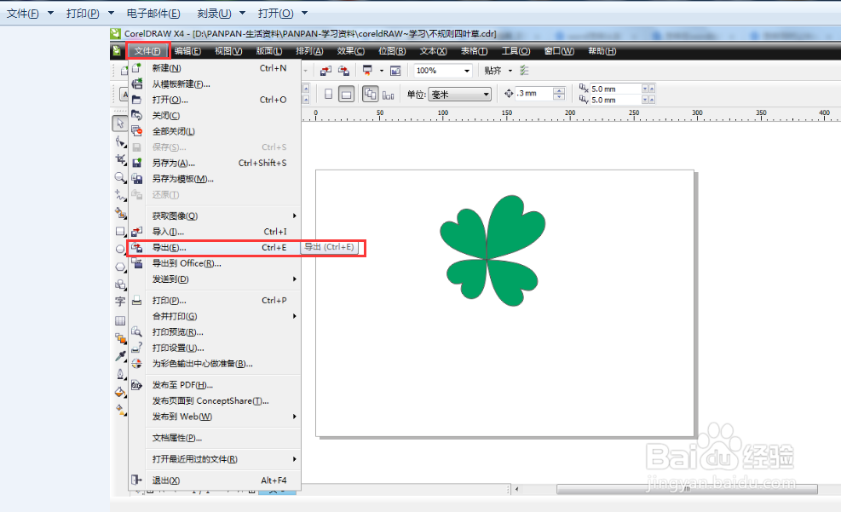Choose 导入 menu entry

click(215, 232)
